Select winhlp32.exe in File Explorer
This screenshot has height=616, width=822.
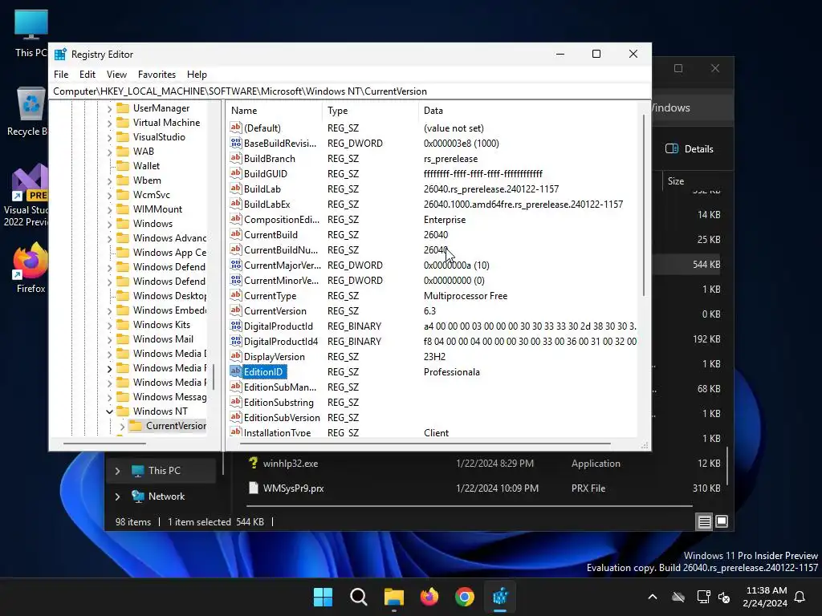coord(290,464)
